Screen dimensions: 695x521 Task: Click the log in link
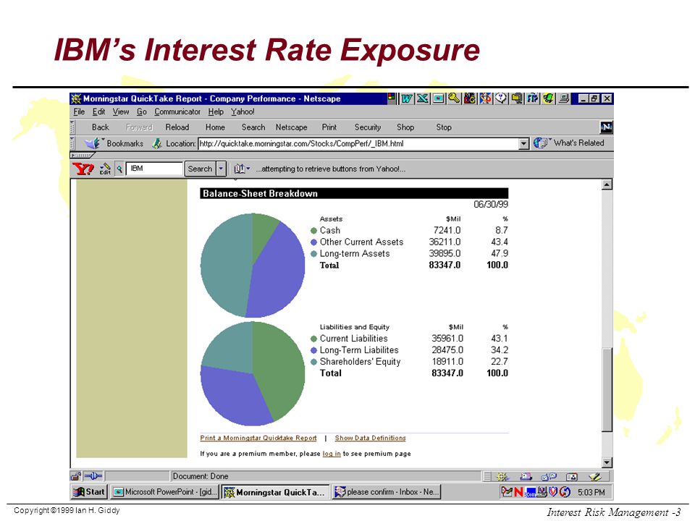click(332, 454)
